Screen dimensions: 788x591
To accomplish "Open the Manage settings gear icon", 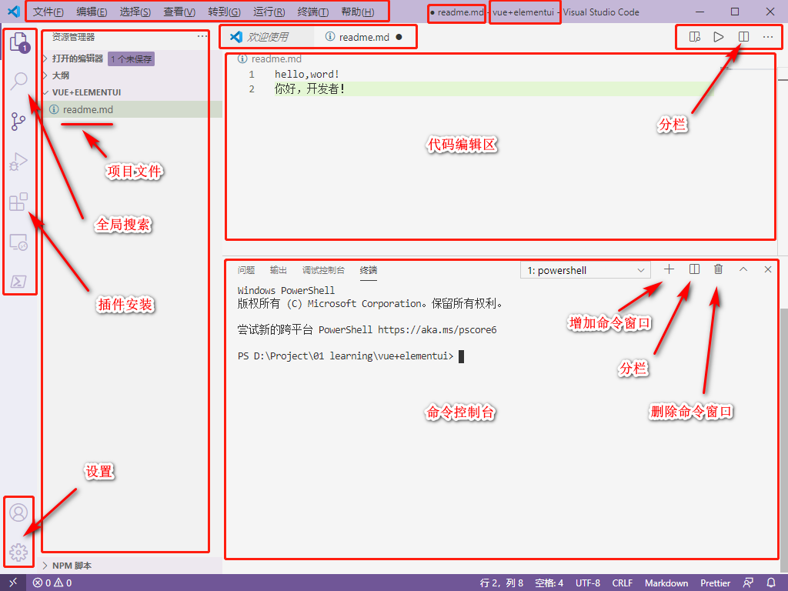I will [x=18, y=553].
